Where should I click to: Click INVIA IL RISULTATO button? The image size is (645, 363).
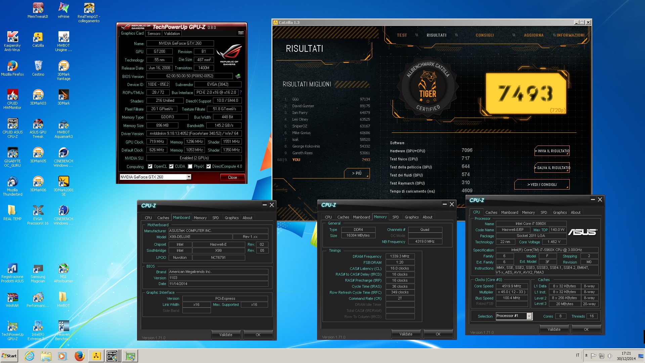[552, 151]
